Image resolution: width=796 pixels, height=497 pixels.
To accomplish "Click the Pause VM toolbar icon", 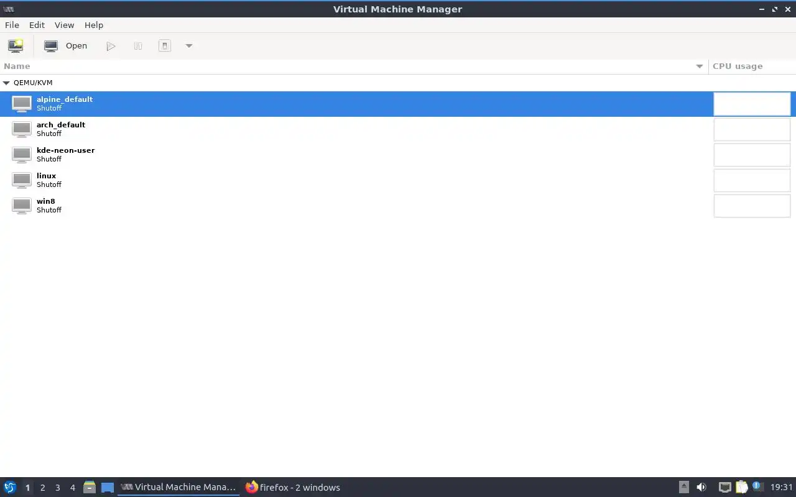I will tap(138, 46).
